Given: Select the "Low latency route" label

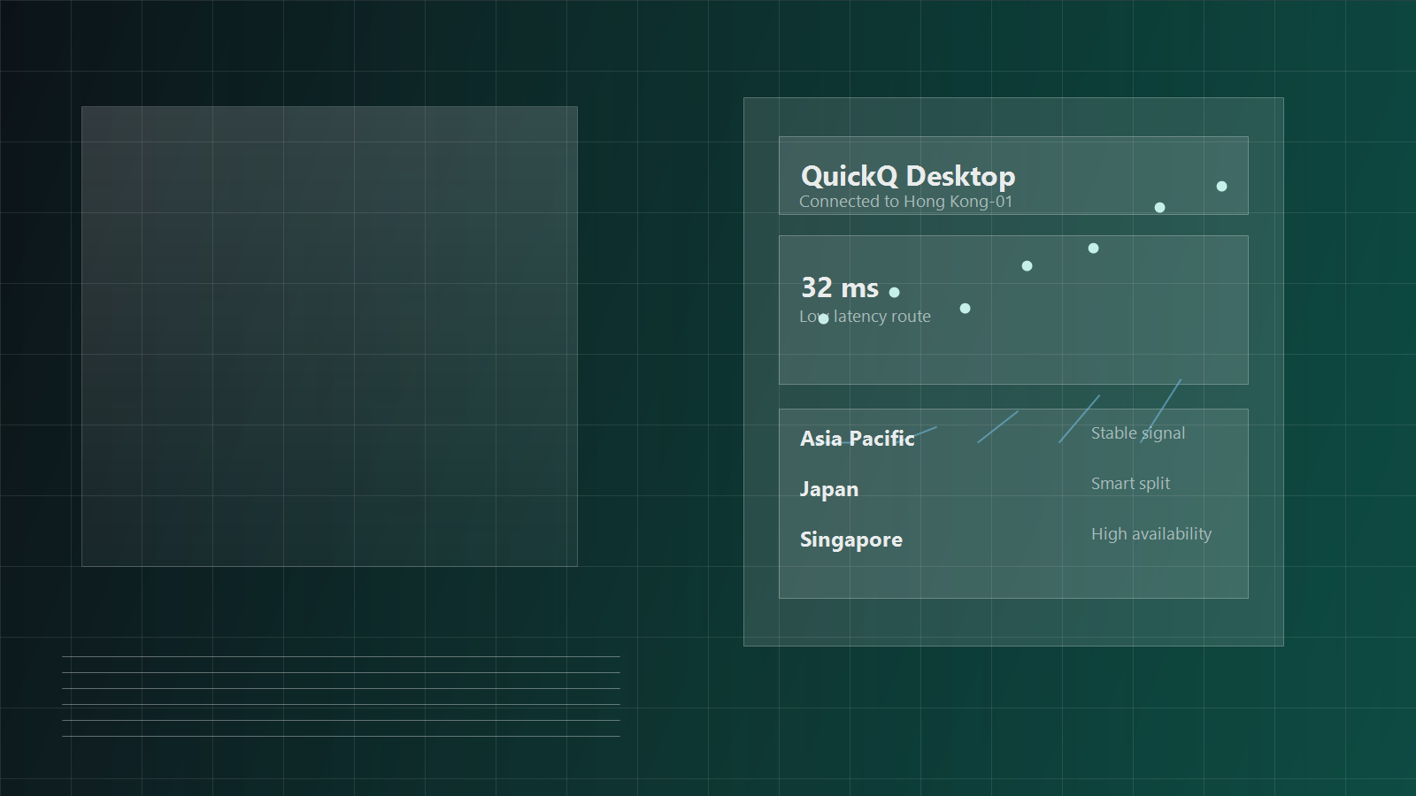Looking at the screenshot, I should [865, 317].
